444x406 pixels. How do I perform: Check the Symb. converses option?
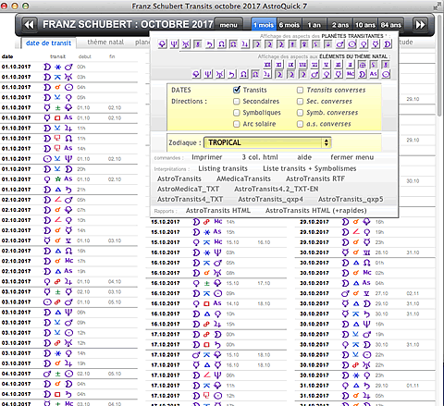coord(300,113)
